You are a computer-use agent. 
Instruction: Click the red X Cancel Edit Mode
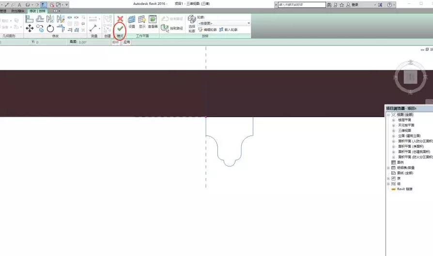click(120, 19)
